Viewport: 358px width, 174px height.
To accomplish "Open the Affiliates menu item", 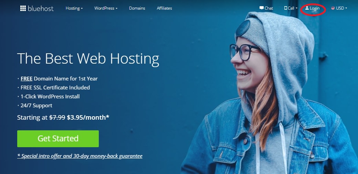I will tap(165, 8).
